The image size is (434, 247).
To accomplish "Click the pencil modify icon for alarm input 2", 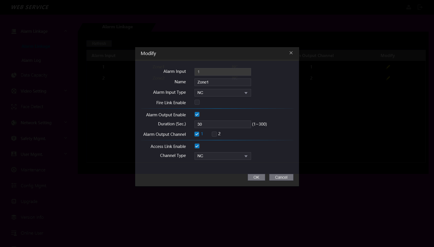I will [x=388, y=78].
